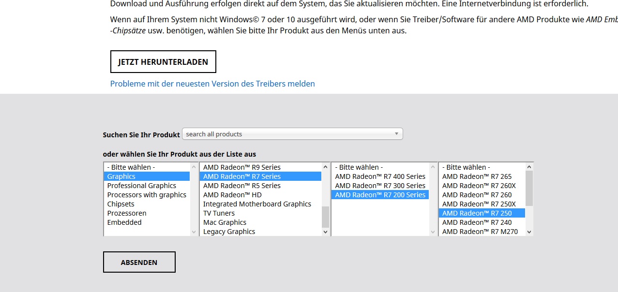
Task: Select AMD Radeon HD
Action: click(x=261, y=195)
